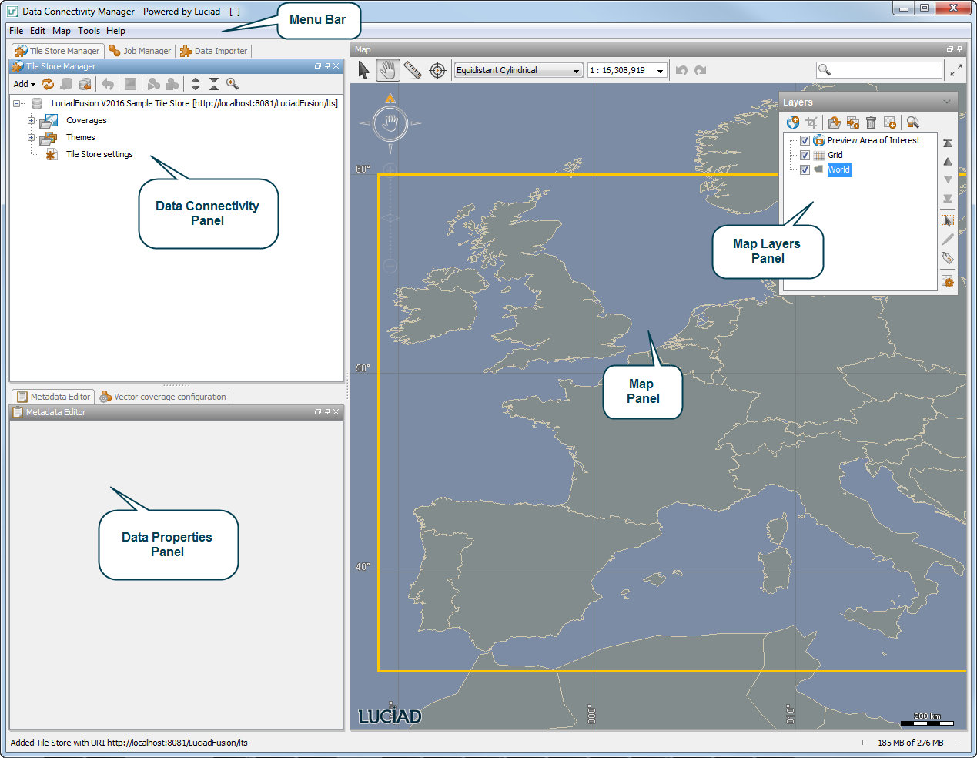Click the LuciadFusion V2016 Sample Tile Store entry
977x758 pixels.
194,103
